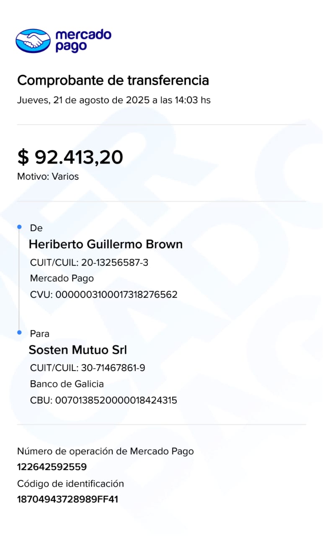The height and width of the screenshot is (536, 323).
Task: Click the recipient CUIT/CUIL 30-71467861-9
Action: (88, 368)
